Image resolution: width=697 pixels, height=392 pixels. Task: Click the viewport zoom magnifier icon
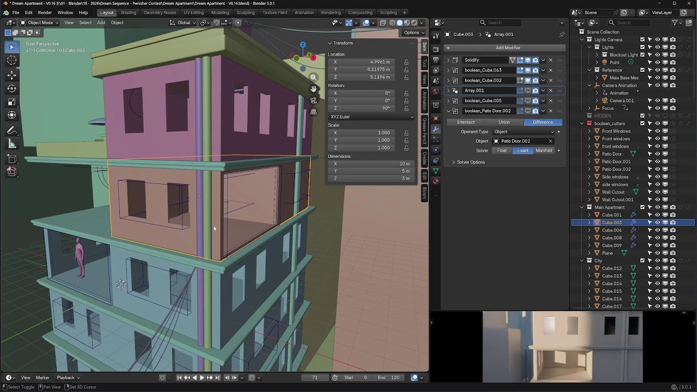tap(313, 77)
